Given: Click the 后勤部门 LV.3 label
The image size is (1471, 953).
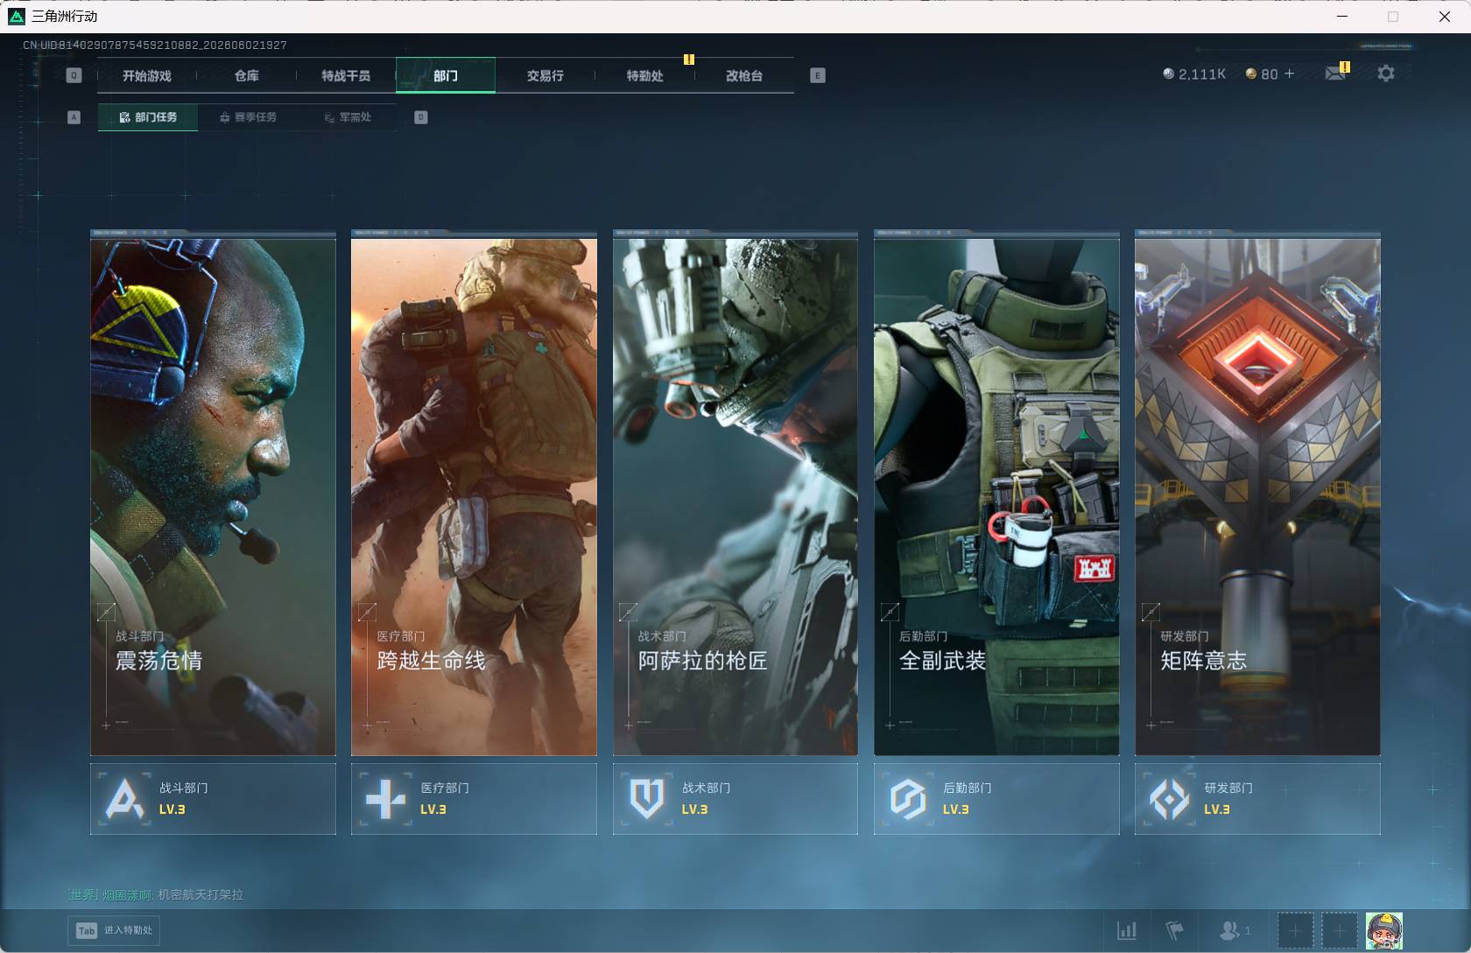Looking at the screenshot, I should click(x=956, y=809).
